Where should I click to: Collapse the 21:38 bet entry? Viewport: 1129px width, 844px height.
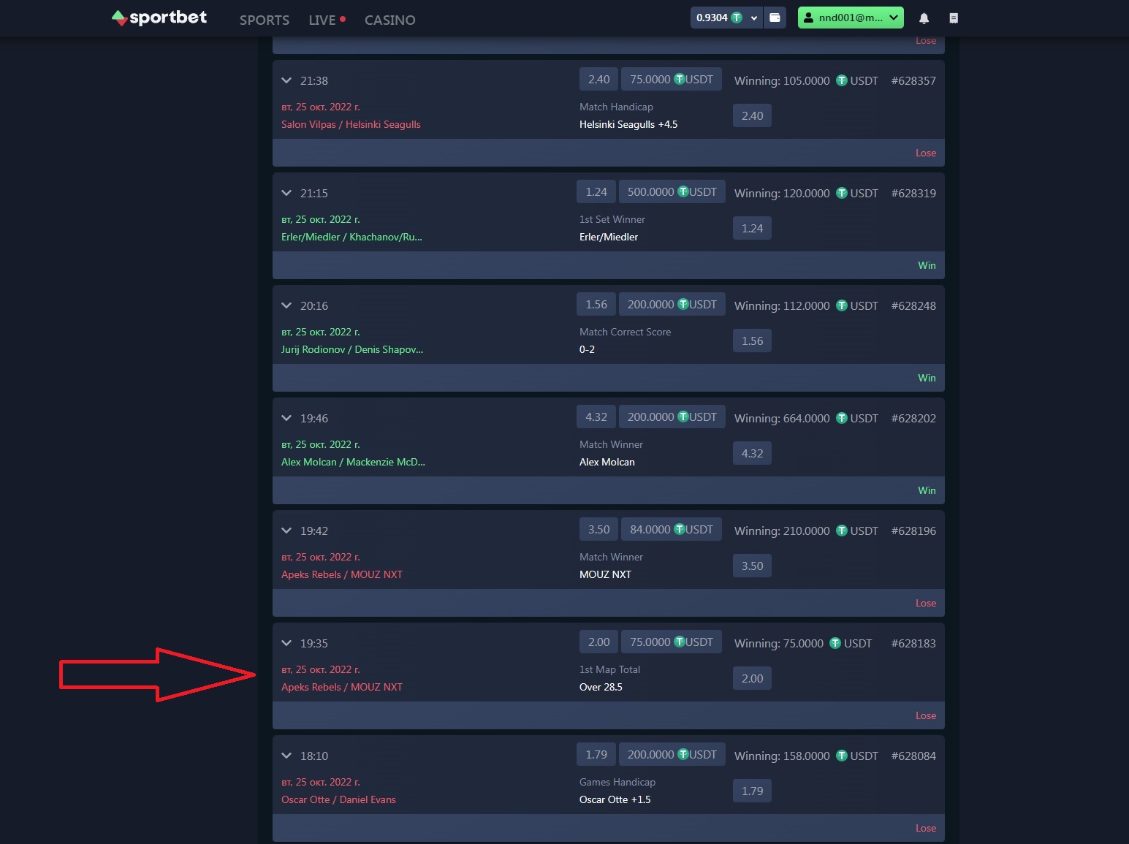[x=286, y=80]
